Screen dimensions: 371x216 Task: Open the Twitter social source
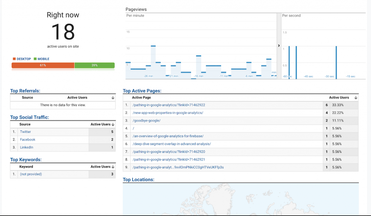(25, 132)
